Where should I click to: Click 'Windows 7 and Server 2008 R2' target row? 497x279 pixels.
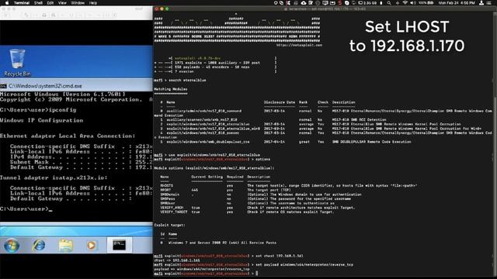tap(218, 243)
